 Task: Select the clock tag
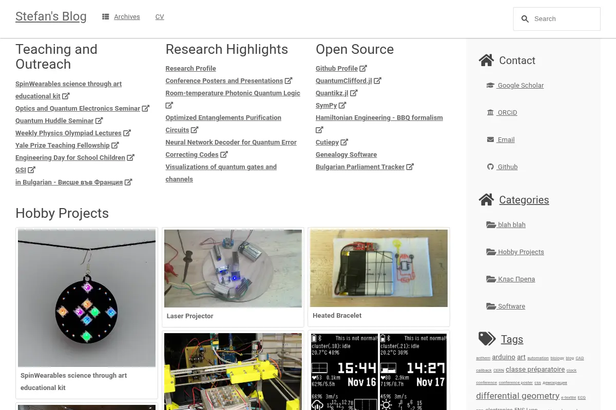coord(571,371)
